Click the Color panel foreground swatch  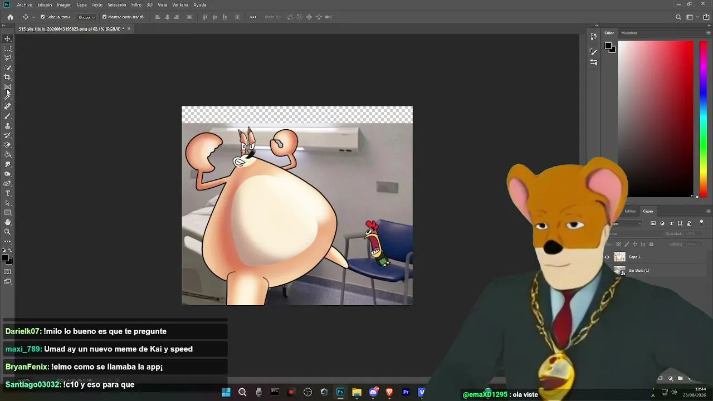click(x=609, y=46)
